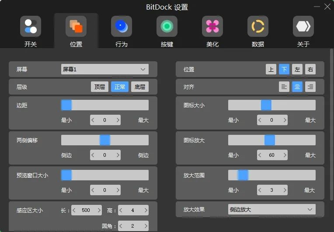Select right alignment icon in 对齐
Viewport: 334px width, 232px height.
(310, 87)
